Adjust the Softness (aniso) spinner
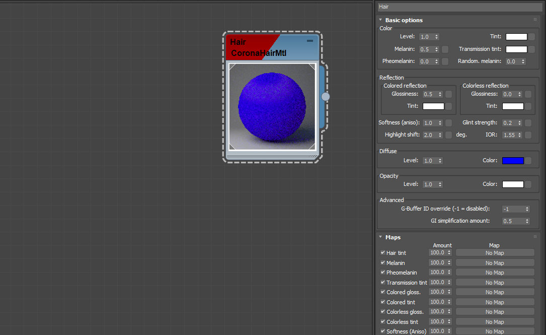Screen dimensions: 546x335 click(x=440, y=123)
